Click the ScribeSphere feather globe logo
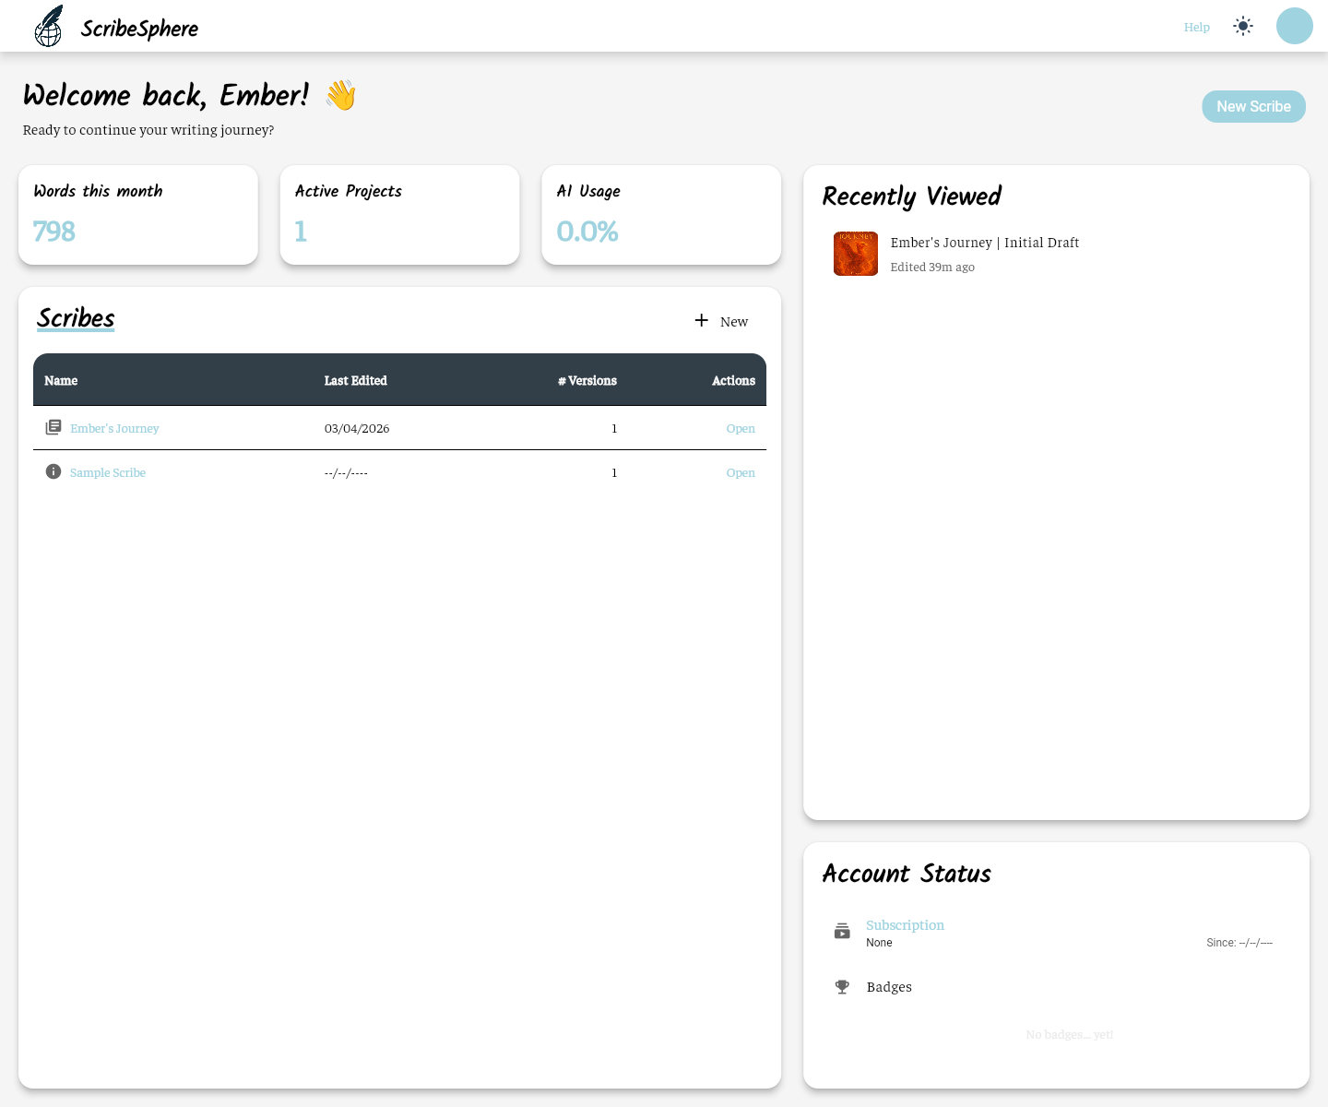 48,26
